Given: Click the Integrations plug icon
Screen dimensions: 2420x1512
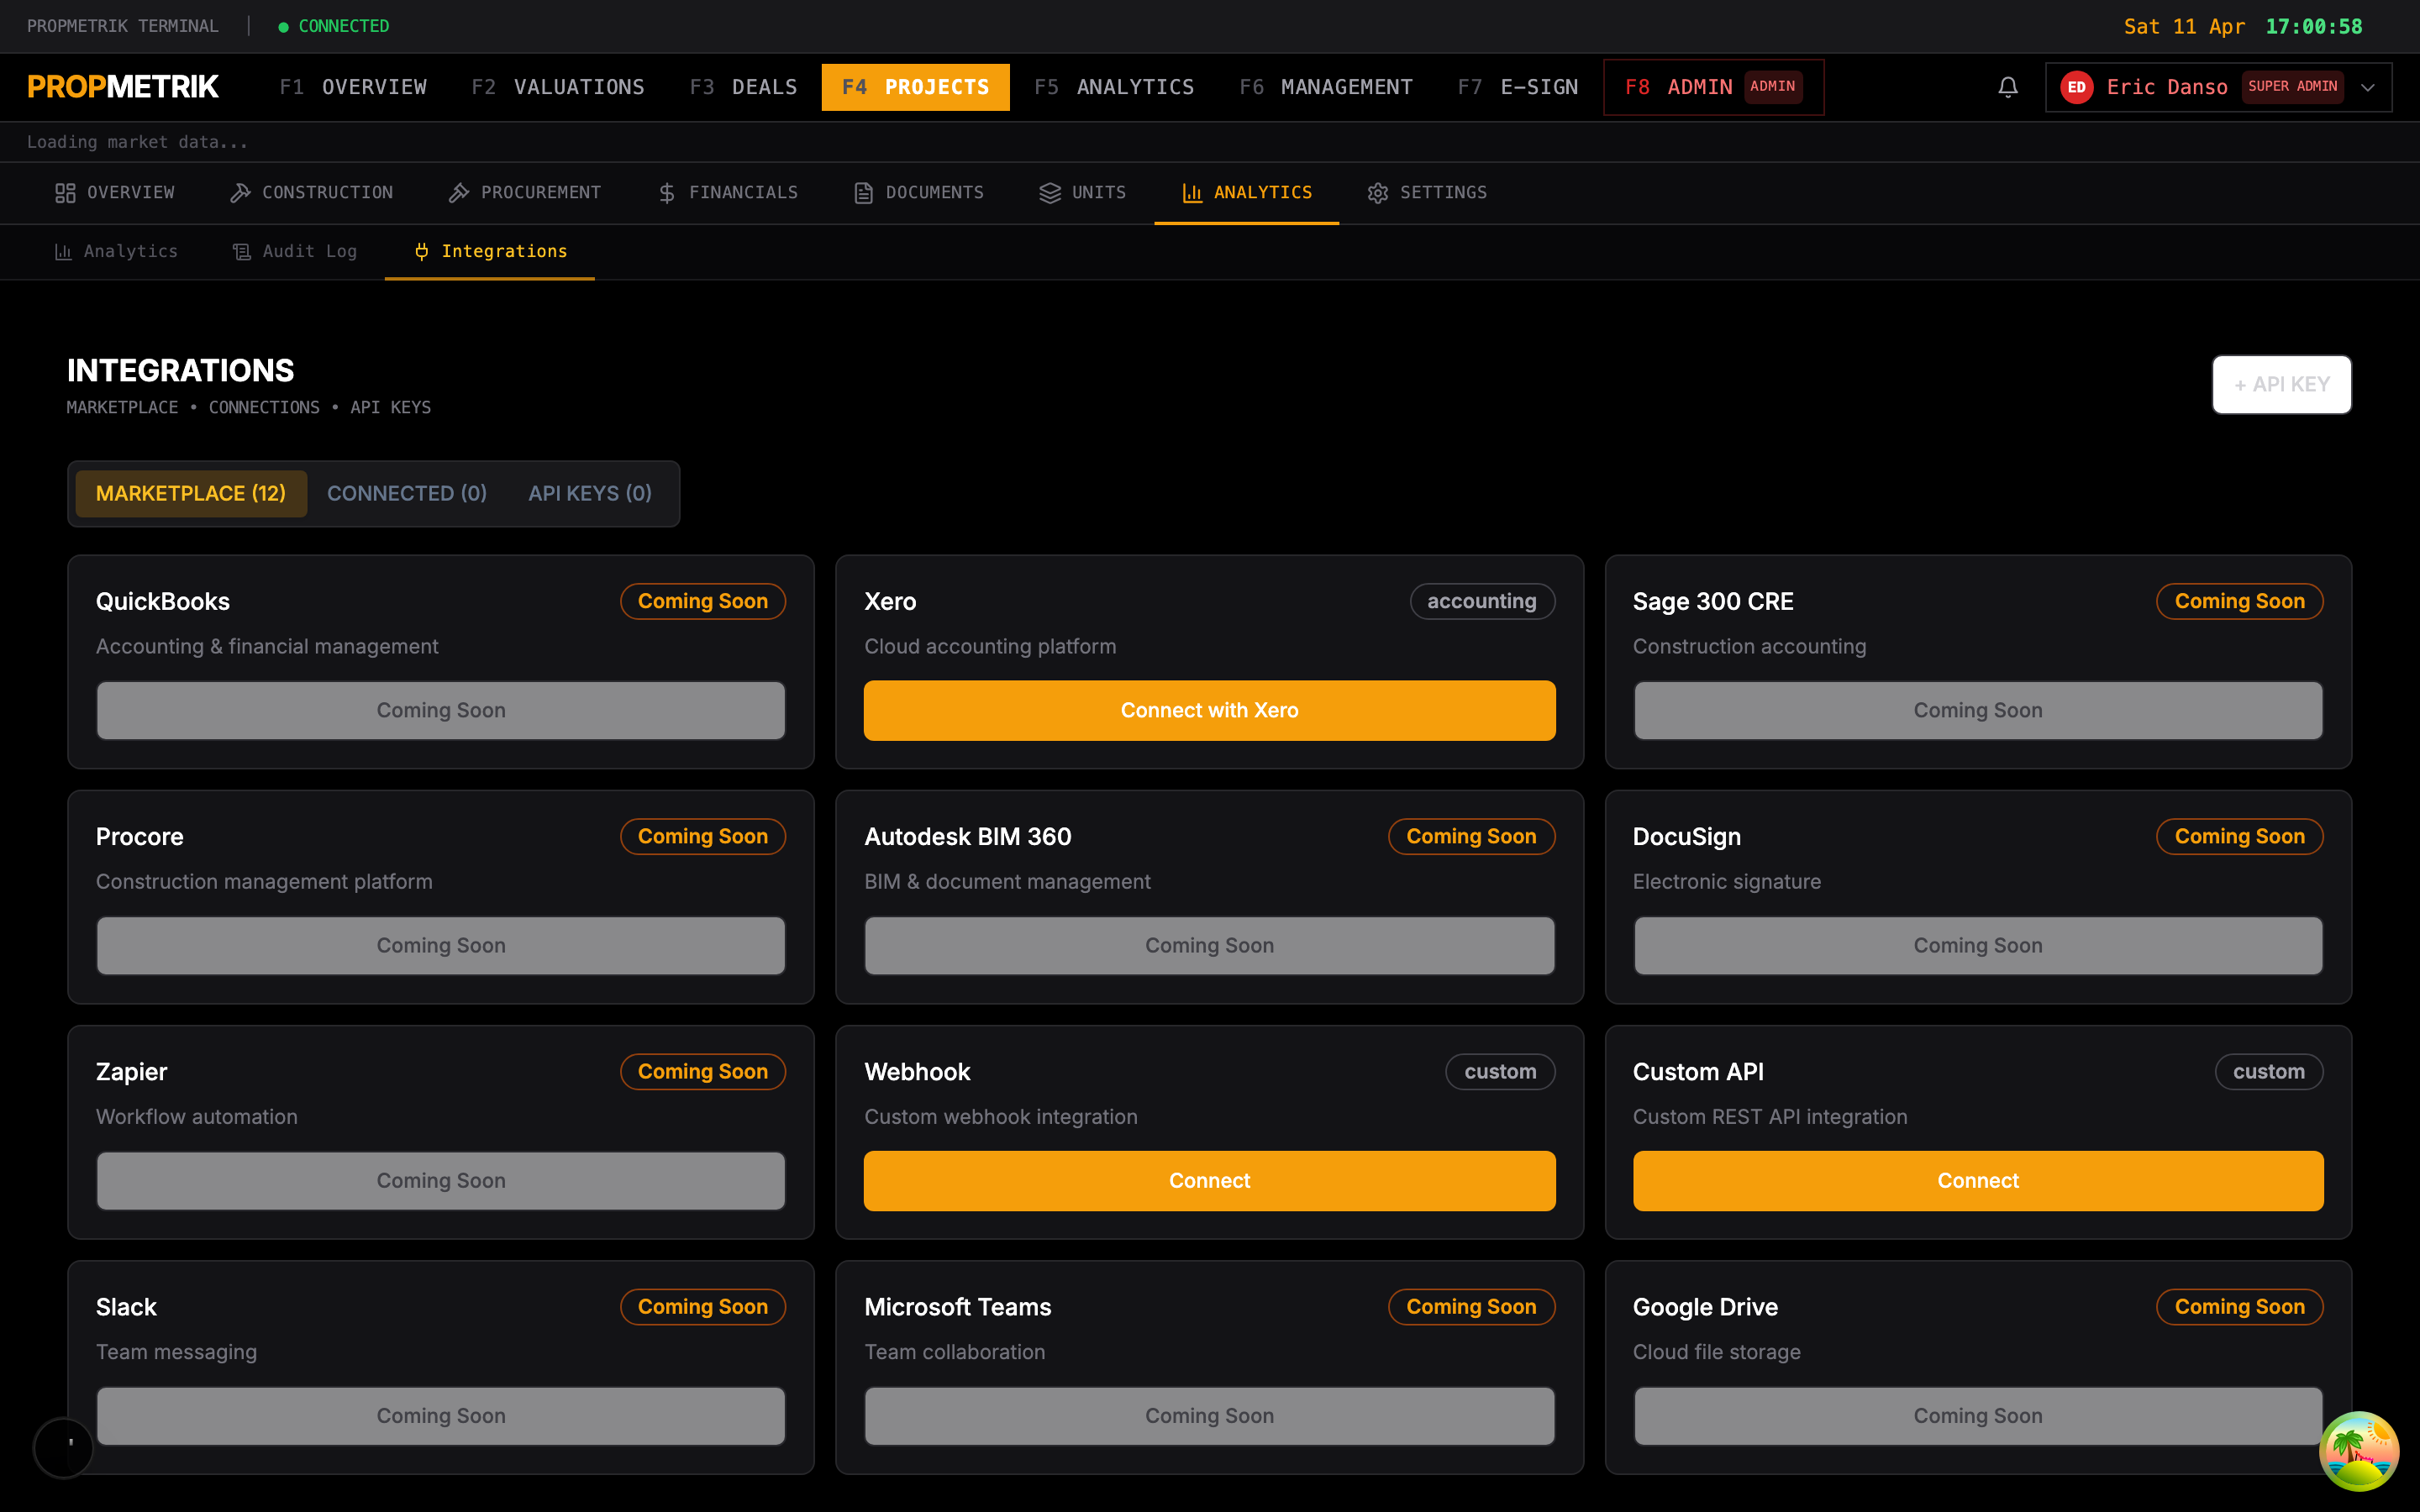Looking at the screenshot, I should (422, 252).
